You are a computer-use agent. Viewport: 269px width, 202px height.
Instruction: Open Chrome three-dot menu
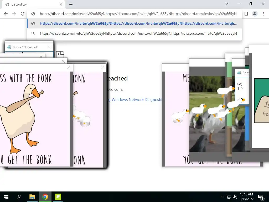click(263, 14)
